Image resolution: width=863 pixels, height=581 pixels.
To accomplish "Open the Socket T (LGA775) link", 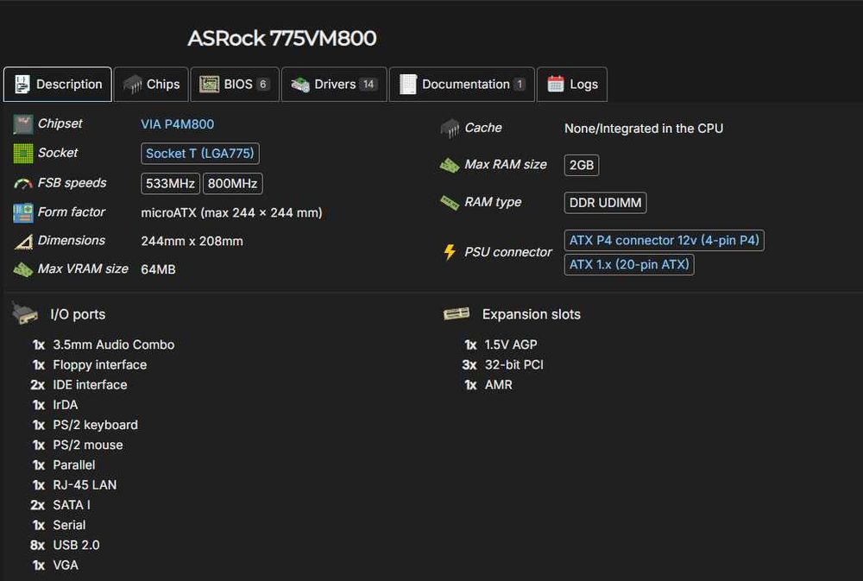I will coord(200,154).
